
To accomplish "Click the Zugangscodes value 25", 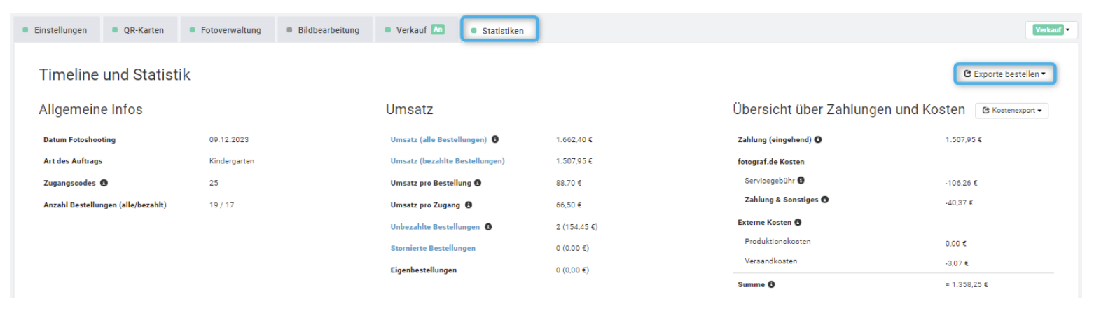I will [x=214, y=183].
